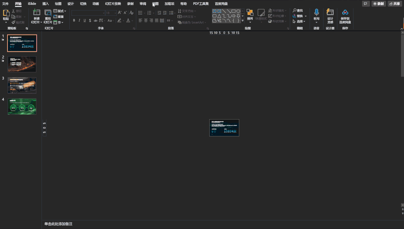Viewport: 404px width, 229px height.
Task: Insert a text box from the shapes gallery
Action: pos(215,11)
